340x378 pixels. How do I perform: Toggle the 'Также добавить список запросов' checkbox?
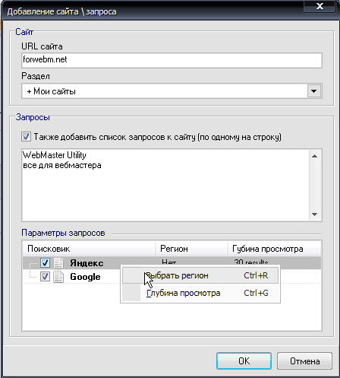point(26,137)
